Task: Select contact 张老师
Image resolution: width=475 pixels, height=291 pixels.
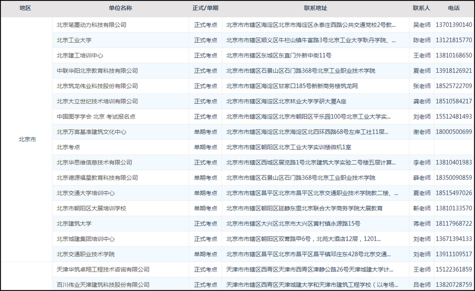Action: point(422,86)
